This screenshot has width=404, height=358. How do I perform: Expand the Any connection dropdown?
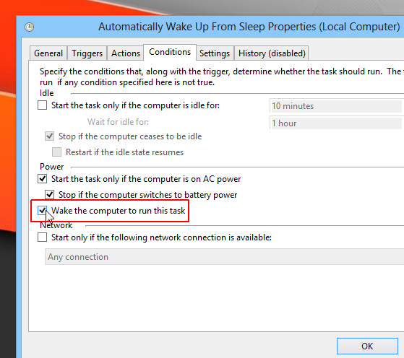224,257
